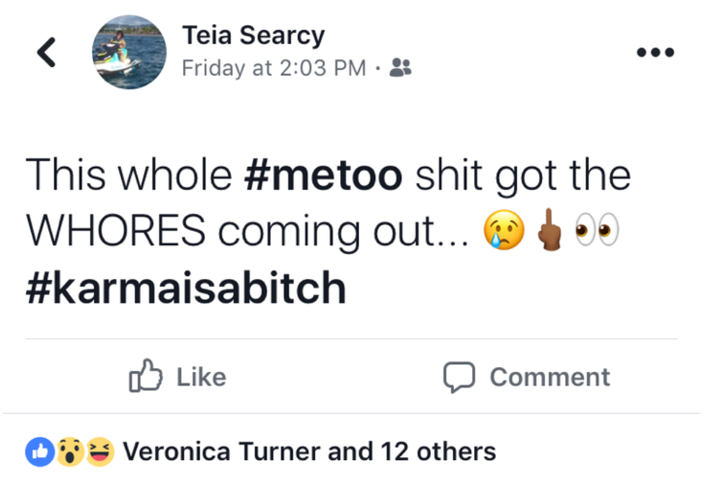The height and width of the screenshot is (479, 708).
Task: Open Teia Searcy's profile name link
Action: (x=254, y=35)
